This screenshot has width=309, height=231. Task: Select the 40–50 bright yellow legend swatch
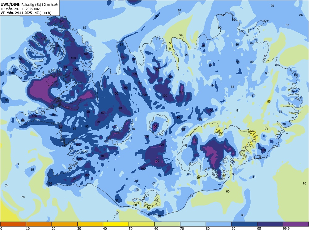pyautogui.click(x=116, y=224)
